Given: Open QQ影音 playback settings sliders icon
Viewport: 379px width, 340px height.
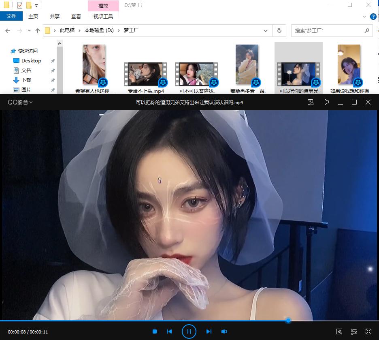Looking at the screenshot, I should 353,331.
